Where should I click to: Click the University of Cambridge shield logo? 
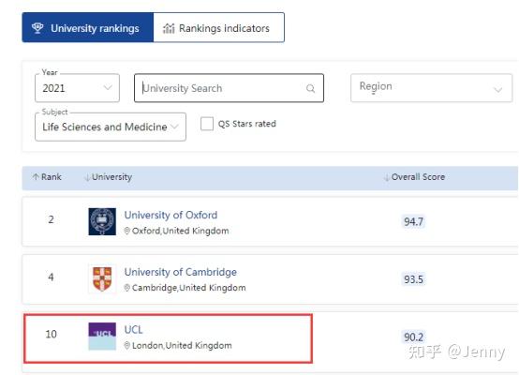pyautogui.click(x=102, y=279)
